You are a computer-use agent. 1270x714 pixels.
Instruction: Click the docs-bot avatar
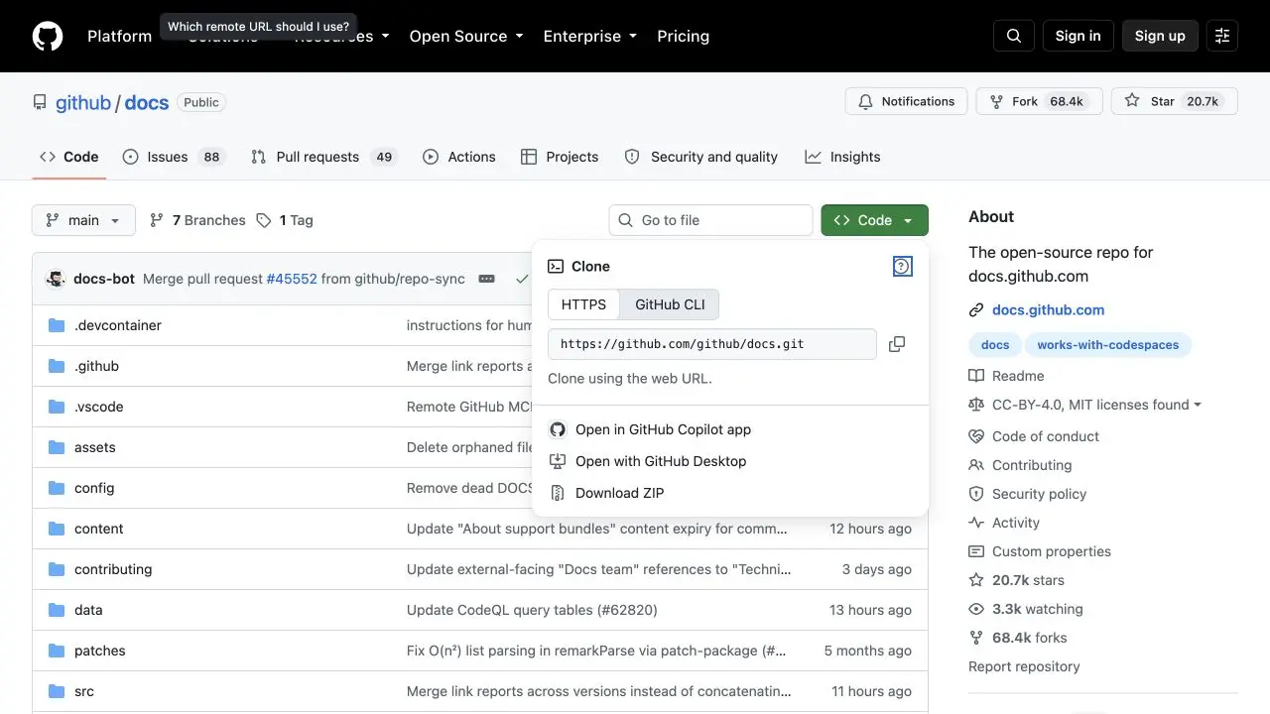[x=57, y=279]
